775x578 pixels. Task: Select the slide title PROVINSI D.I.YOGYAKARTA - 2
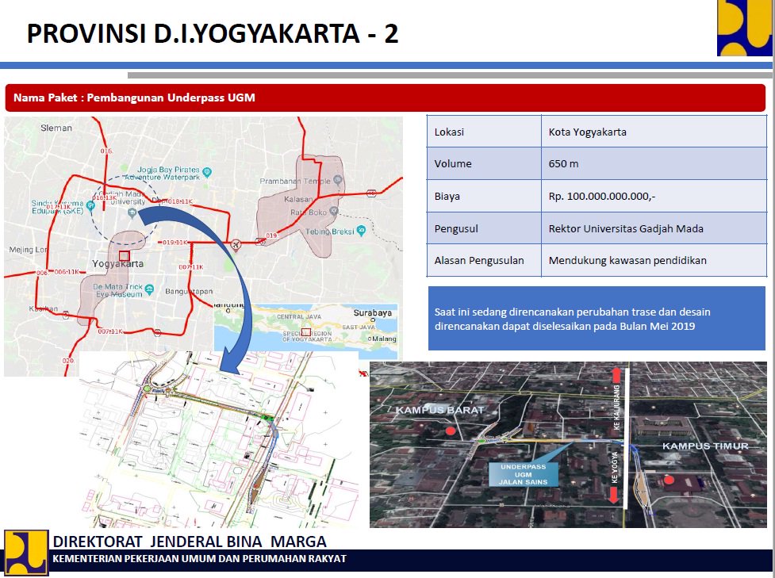click(x=213, y=33)
